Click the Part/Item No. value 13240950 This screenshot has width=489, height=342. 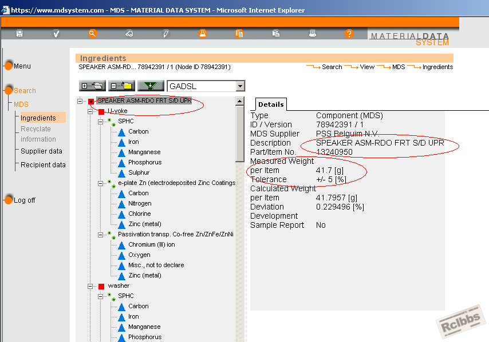334,152
